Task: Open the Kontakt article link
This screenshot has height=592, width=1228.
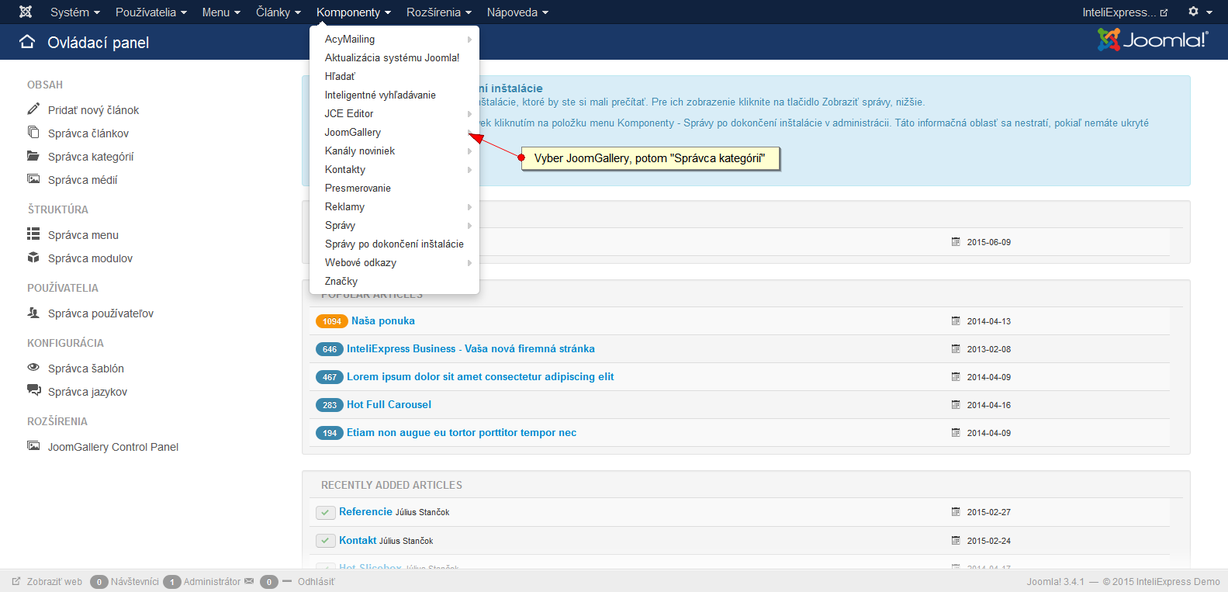Action: click(x=358, y=540)
